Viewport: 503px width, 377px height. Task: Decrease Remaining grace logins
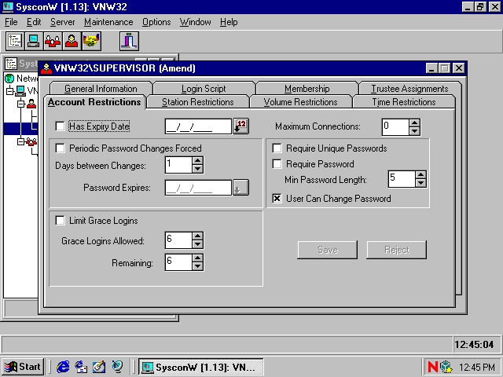click(x=197, y=266)
